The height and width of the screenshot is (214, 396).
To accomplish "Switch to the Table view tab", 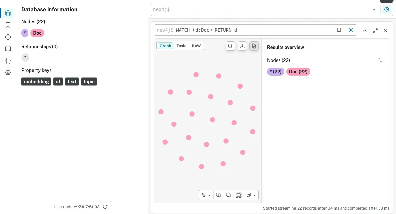I will (x=181, y=46).
